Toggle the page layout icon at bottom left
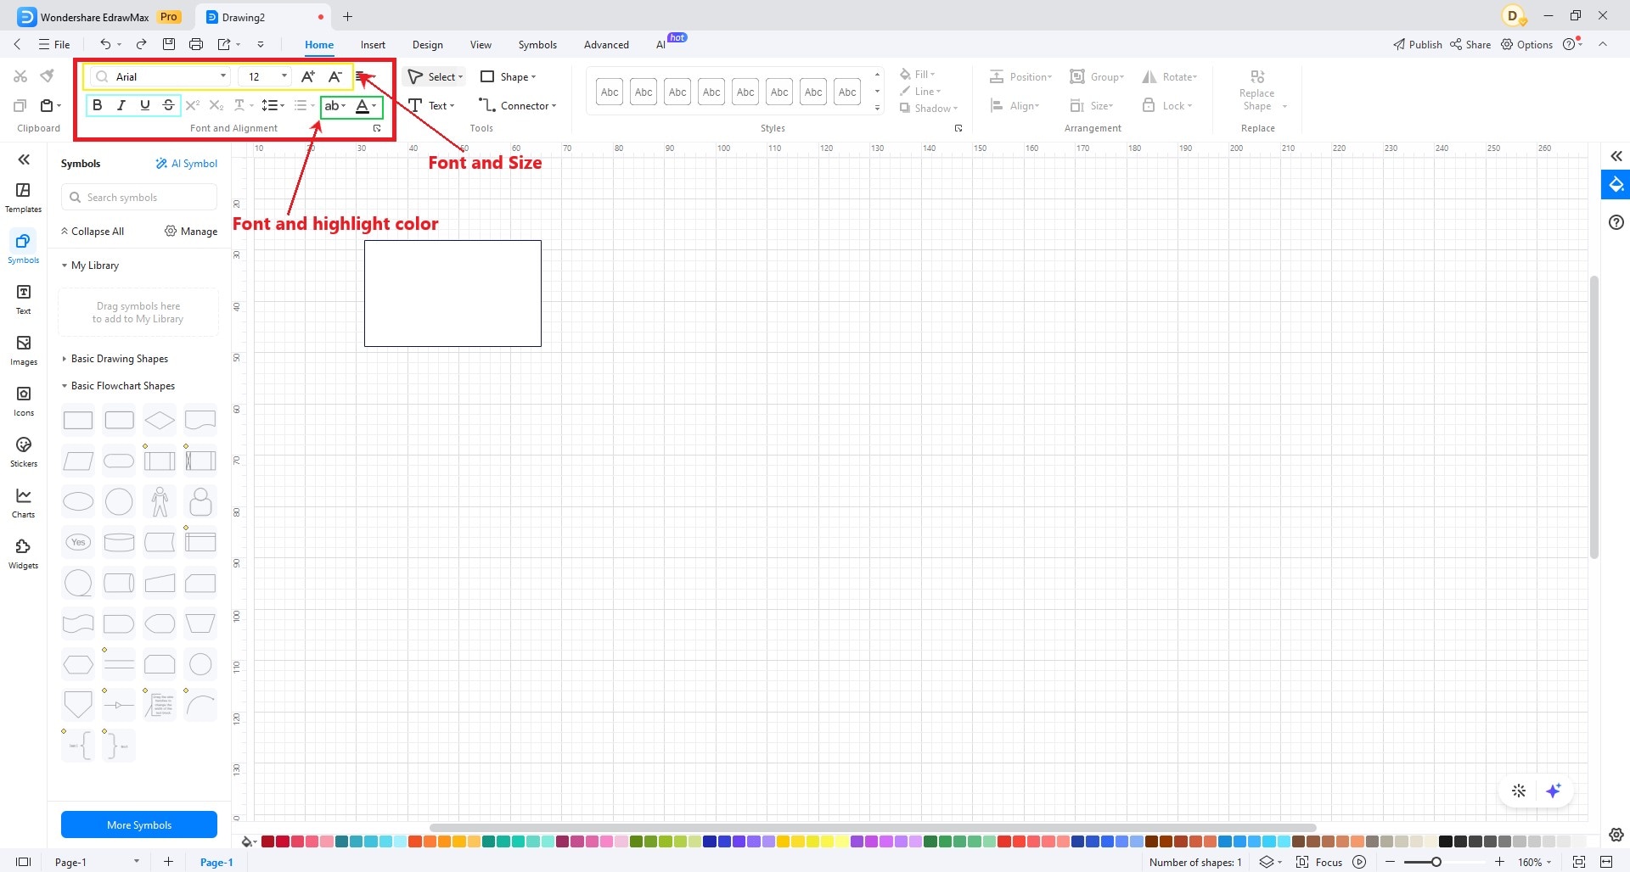 click(24, 862)
